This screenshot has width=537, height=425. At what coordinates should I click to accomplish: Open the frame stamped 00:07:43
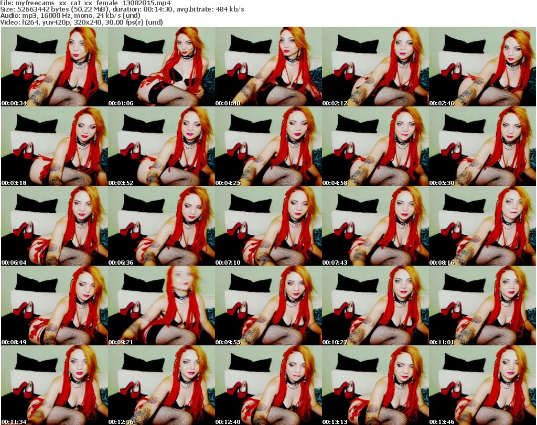click(x=375, y=226)
